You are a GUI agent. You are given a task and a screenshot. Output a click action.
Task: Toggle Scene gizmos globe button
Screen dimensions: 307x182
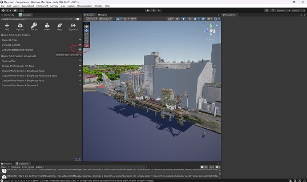tap(215, 19)
